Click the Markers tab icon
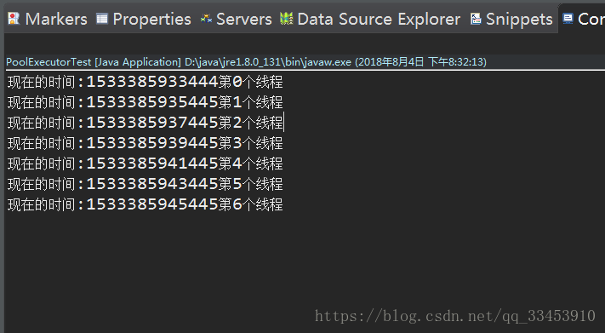Screen dimensions: 605x333 click(14, 19)
